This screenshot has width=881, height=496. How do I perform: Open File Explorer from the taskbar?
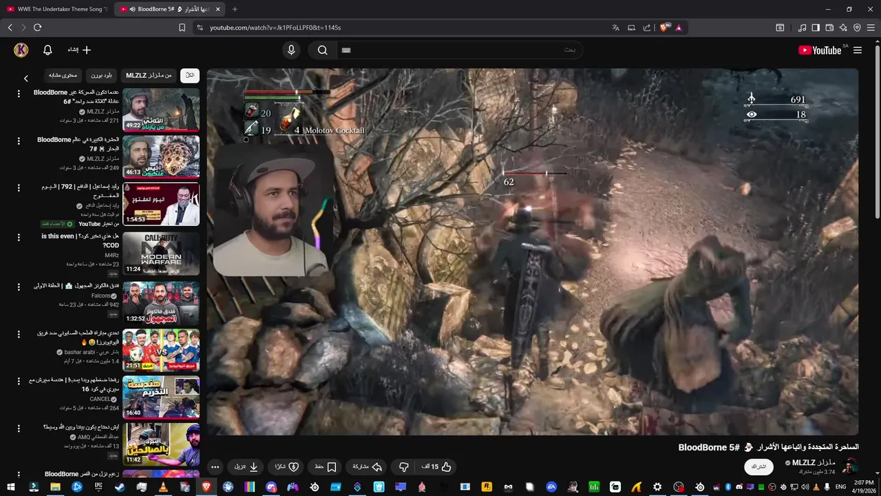pos(55,487)
